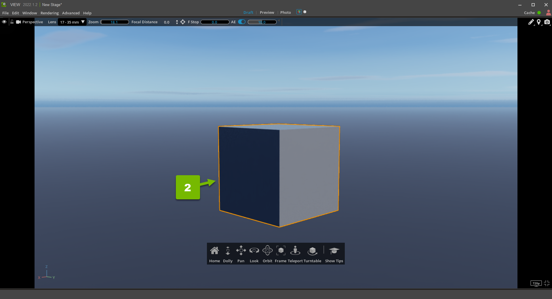Switch to Photo render mode
Viewport: 552px width, 299px height.
coord(285,12)
